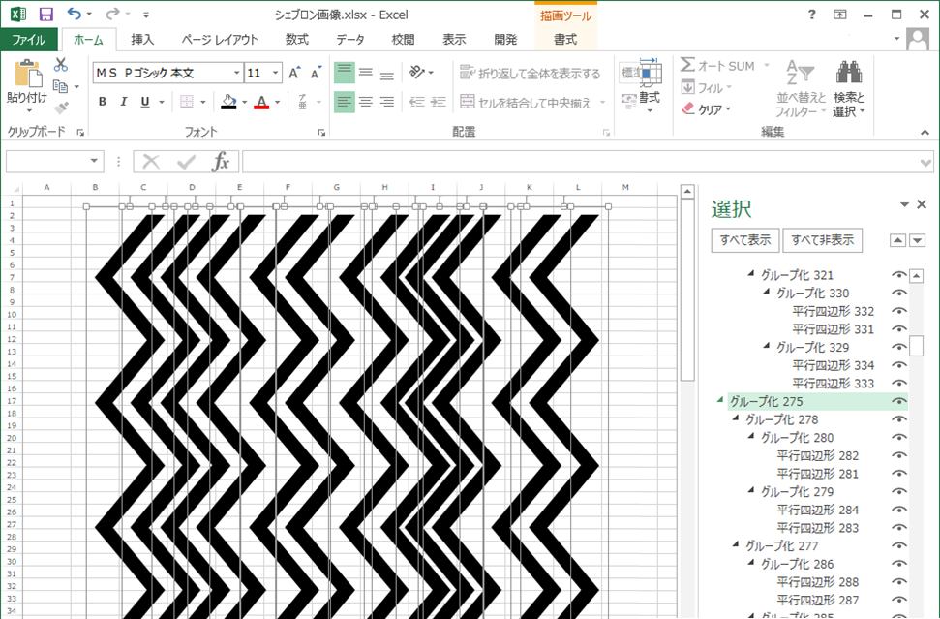Click the すべて非表示 button
Image resolution: width=940 pixels, height=619 pixels.
pos(822,240)
